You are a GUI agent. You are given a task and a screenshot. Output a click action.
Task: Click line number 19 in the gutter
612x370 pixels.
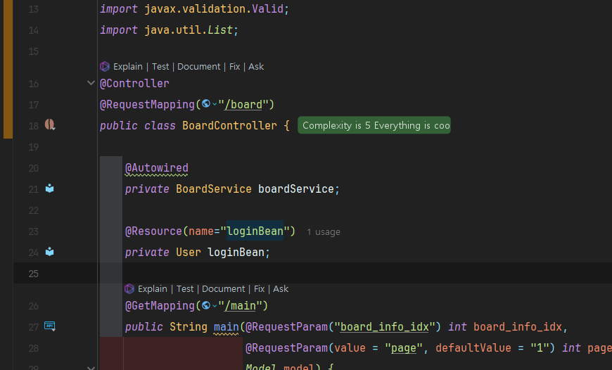(x=34, y=147)
